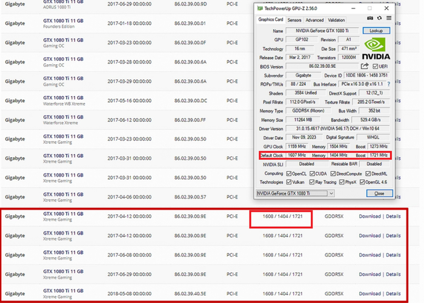Click the Close button in GPU-Z
The height and width of the screenshot is (303, 424).
pyautogui.click(x=379, y=194)
